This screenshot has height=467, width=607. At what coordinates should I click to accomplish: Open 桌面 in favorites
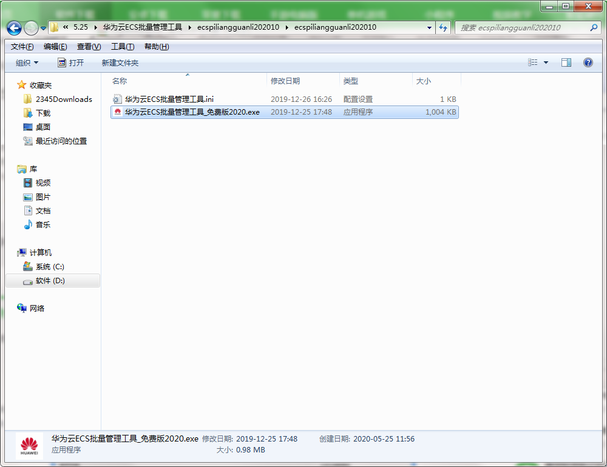(x=43, y=127)
